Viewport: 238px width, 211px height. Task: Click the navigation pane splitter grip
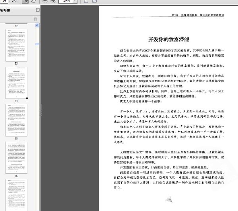click(x=41, y=110)
